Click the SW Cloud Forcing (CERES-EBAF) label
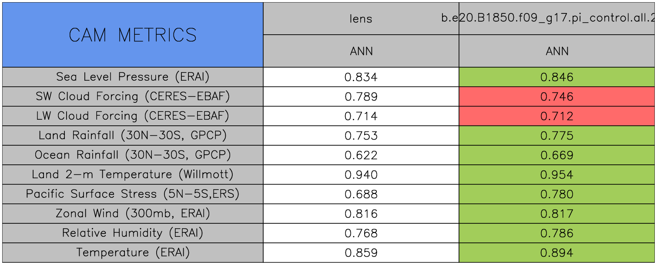 133,97
